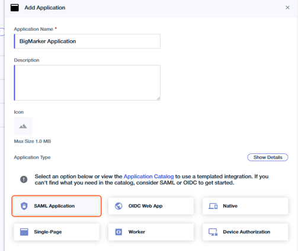Expand details with Show Details button

(x=268, y=157)
